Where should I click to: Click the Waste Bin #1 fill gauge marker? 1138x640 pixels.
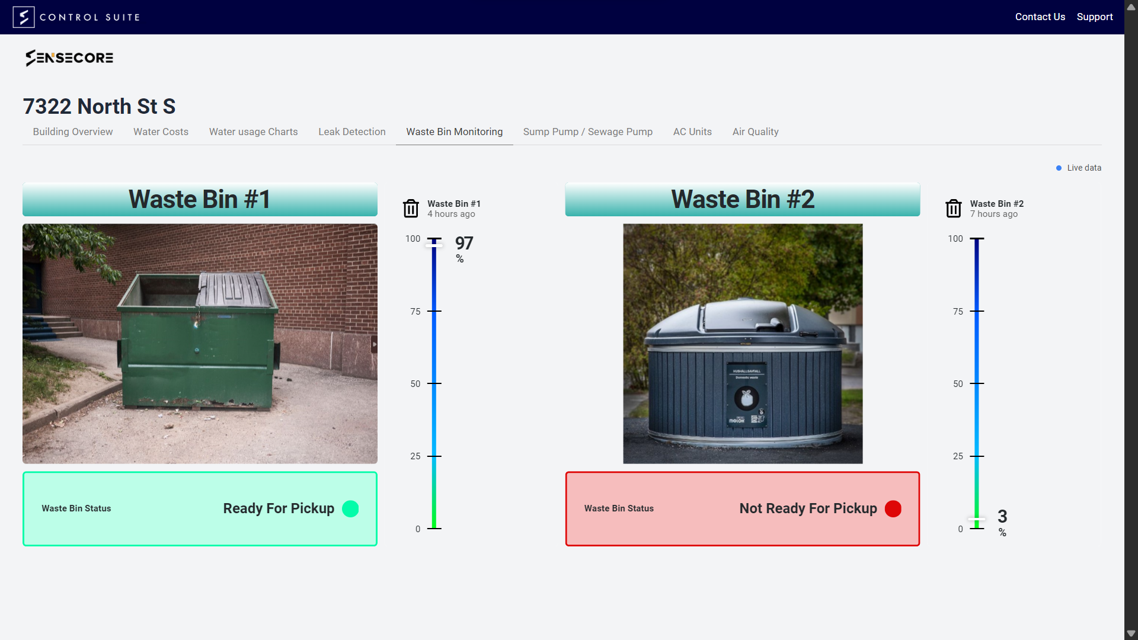coord(434,245)
